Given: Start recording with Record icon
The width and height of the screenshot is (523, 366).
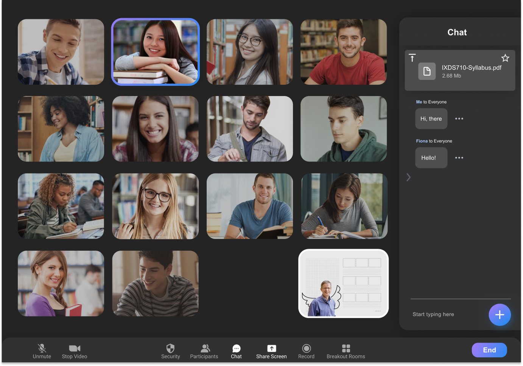Looking at the screenshot, I should pos(306,348).
